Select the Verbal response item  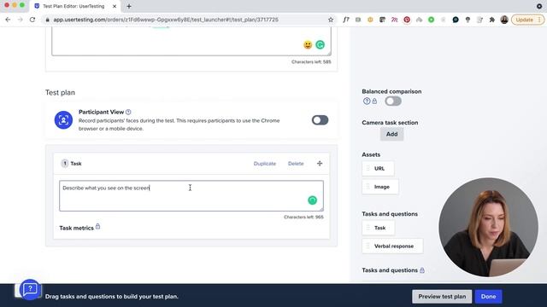[x=392, y=246]
